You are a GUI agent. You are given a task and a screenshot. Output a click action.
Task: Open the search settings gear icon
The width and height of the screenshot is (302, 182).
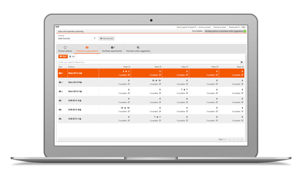[242, 62]
